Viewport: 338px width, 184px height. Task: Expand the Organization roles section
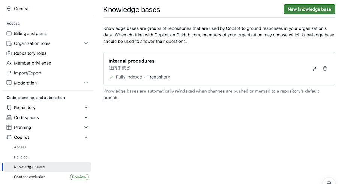click(x=86, y=43)
